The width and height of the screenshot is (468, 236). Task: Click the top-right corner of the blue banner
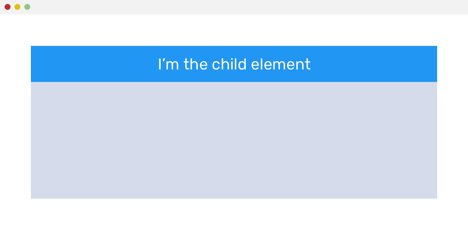(x=436, y=47)
